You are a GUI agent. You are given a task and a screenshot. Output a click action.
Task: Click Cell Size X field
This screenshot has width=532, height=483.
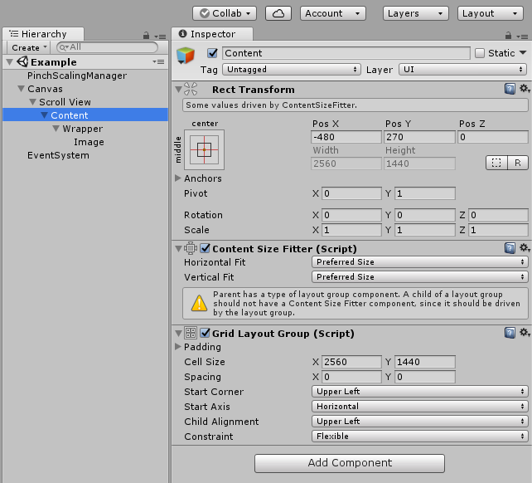coord(351,362)
